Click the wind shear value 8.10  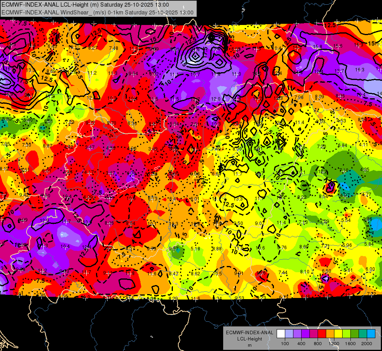(x=304, y=271)
